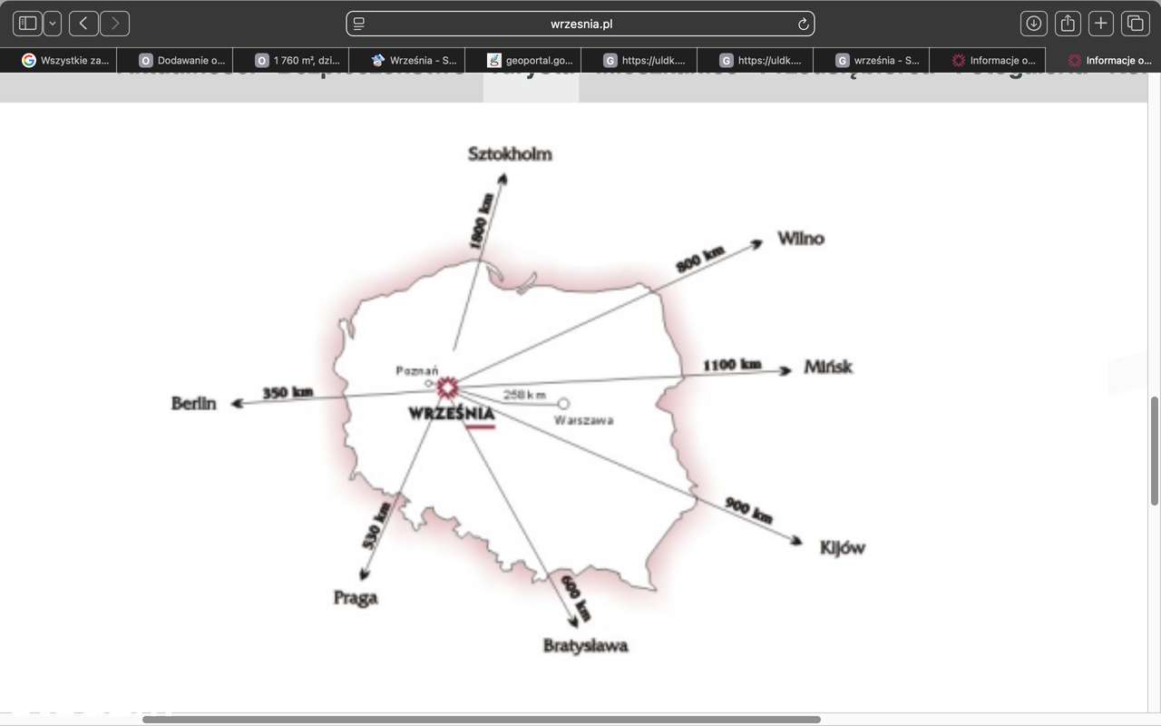Image resolution: width=1161 pixels, height=726 pixels.
Task: Click the "600 km" distance label
Action: 576,598
